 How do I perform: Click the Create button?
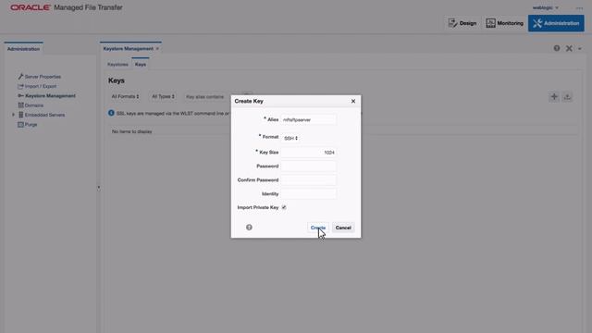click(318, 228)
